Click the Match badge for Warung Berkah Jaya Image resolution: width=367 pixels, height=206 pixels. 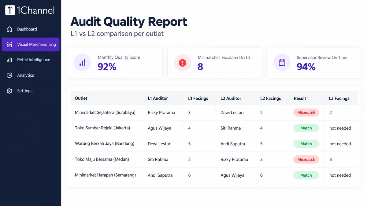pyautogui.click(x=306, y=144)
